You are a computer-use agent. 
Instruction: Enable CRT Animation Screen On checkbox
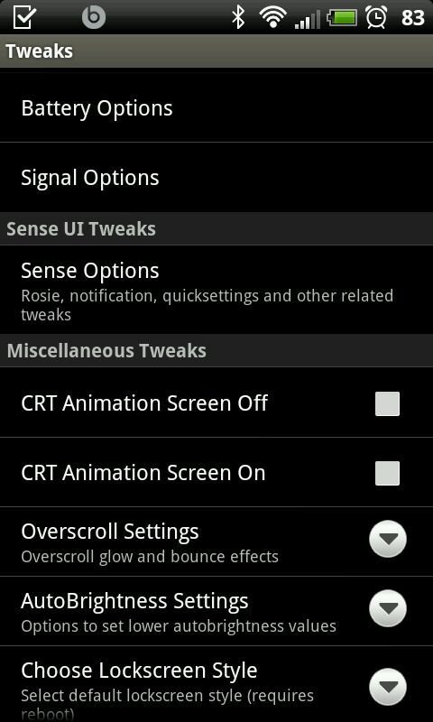(x=387, y=473)
